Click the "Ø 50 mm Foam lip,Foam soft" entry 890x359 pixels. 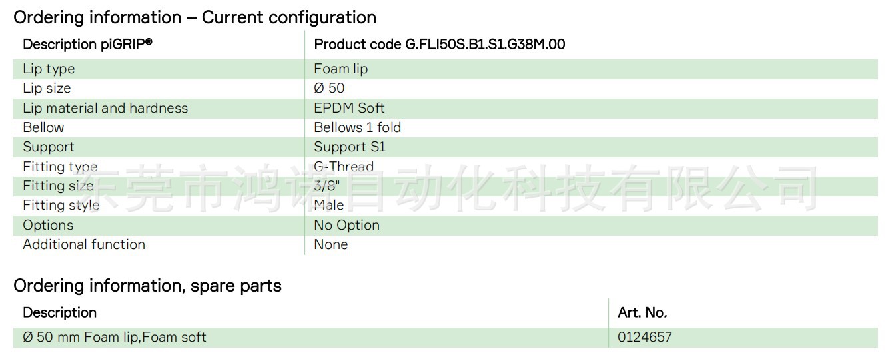[x=115, y=337]
